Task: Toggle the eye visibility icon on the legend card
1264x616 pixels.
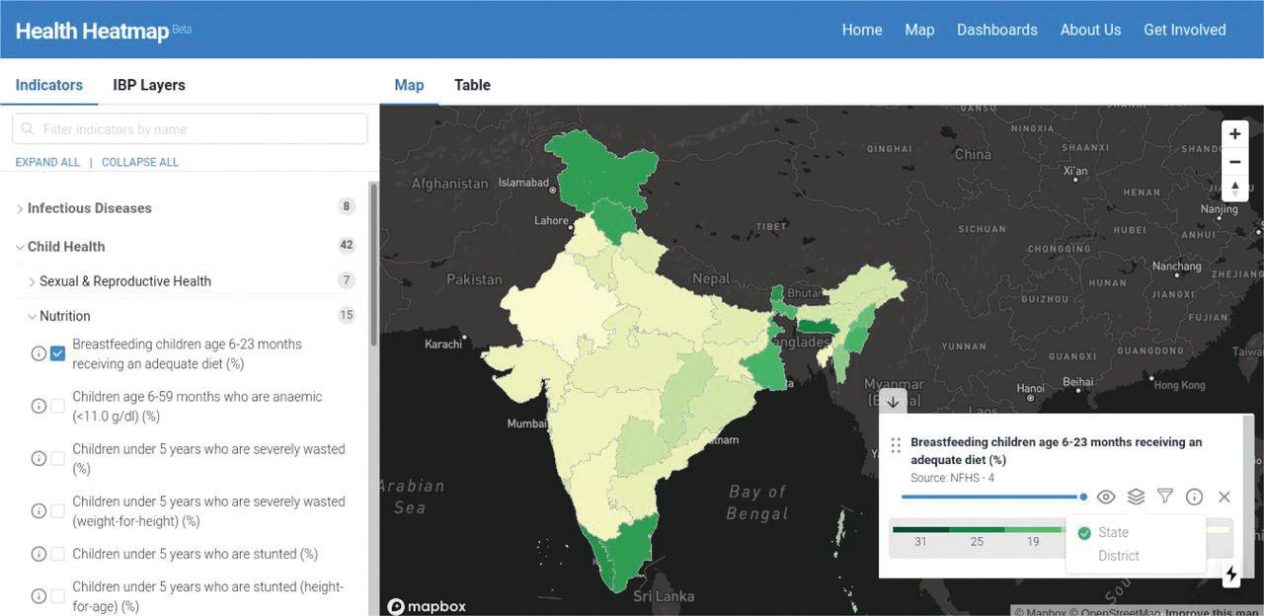Action: click(x=1106, y=497)
